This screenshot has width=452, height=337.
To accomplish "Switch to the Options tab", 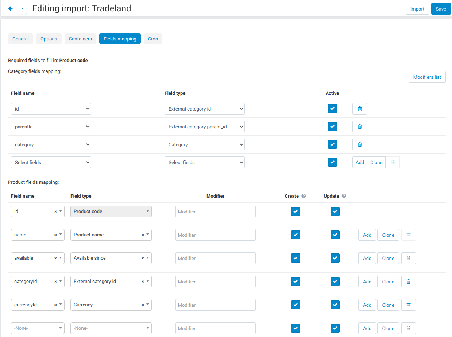I will pos(49,39).
